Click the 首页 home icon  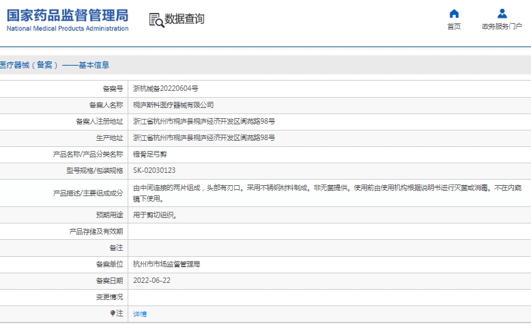(x=454, y=14)
